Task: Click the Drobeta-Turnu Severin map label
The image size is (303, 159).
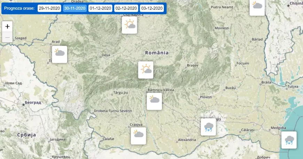Action: coord(113,111)
